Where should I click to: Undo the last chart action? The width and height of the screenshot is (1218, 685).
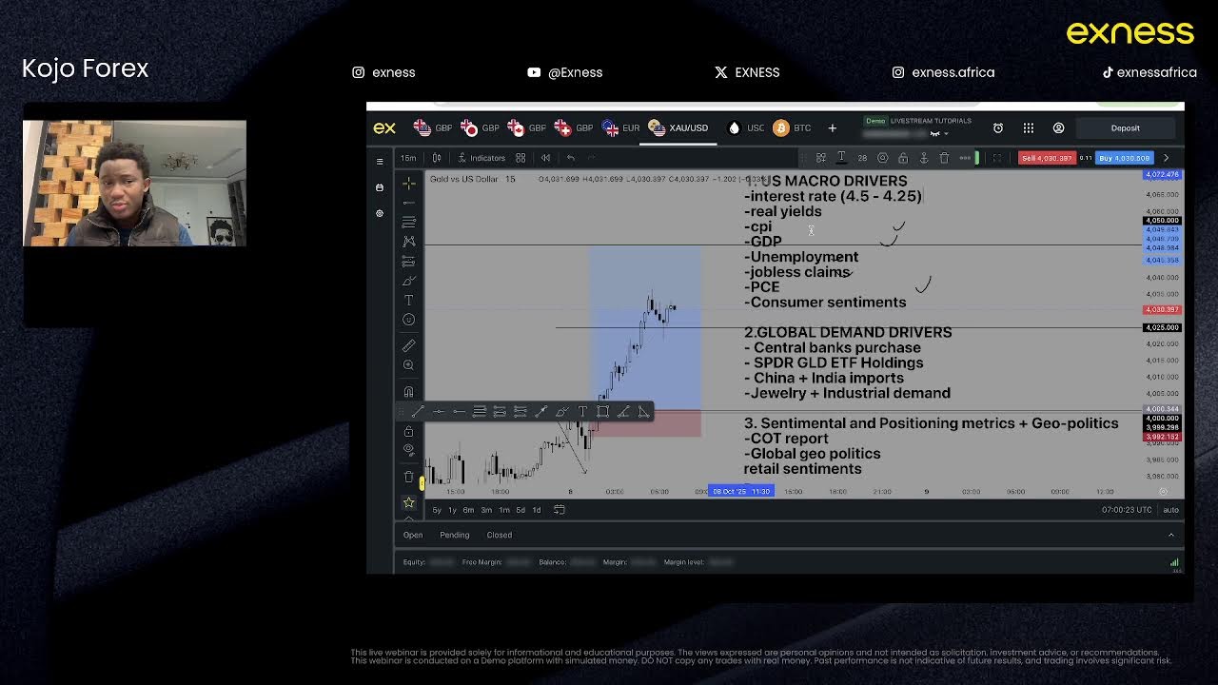(x=570, y=158)
